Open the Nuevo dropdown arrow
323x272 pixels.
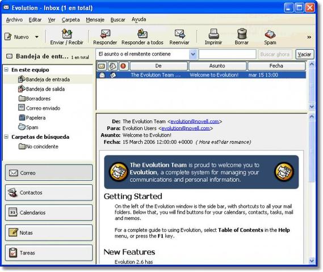click(37, 37)
